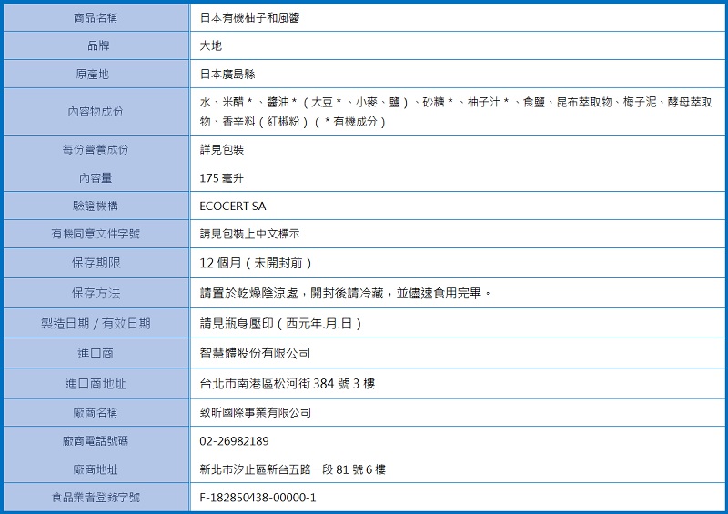This screenshot has height=514, width=728.
Task: Click the vendor address in 汐止區
Action: [x=293, y=469]
